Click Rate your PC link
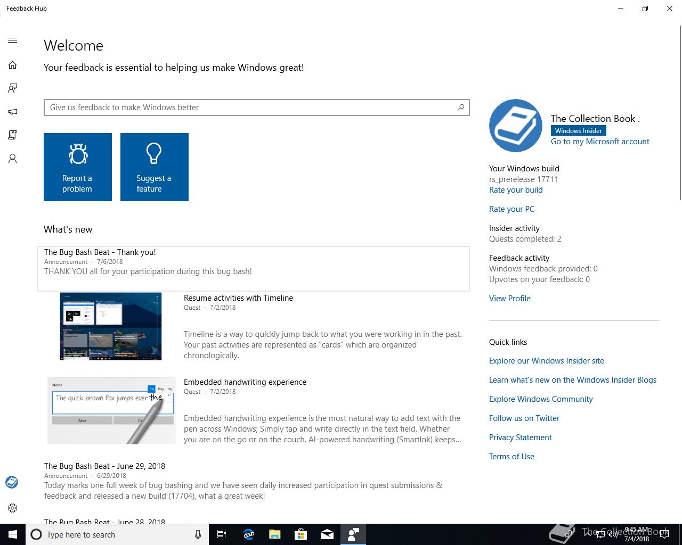The width and height of the screenshot is (682, 545). (511, 209)
